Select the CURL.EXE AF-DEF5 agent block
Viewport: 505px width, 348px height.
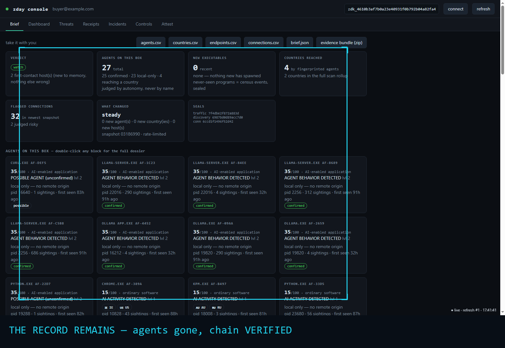pyautogui.click(x=49, y=185)
